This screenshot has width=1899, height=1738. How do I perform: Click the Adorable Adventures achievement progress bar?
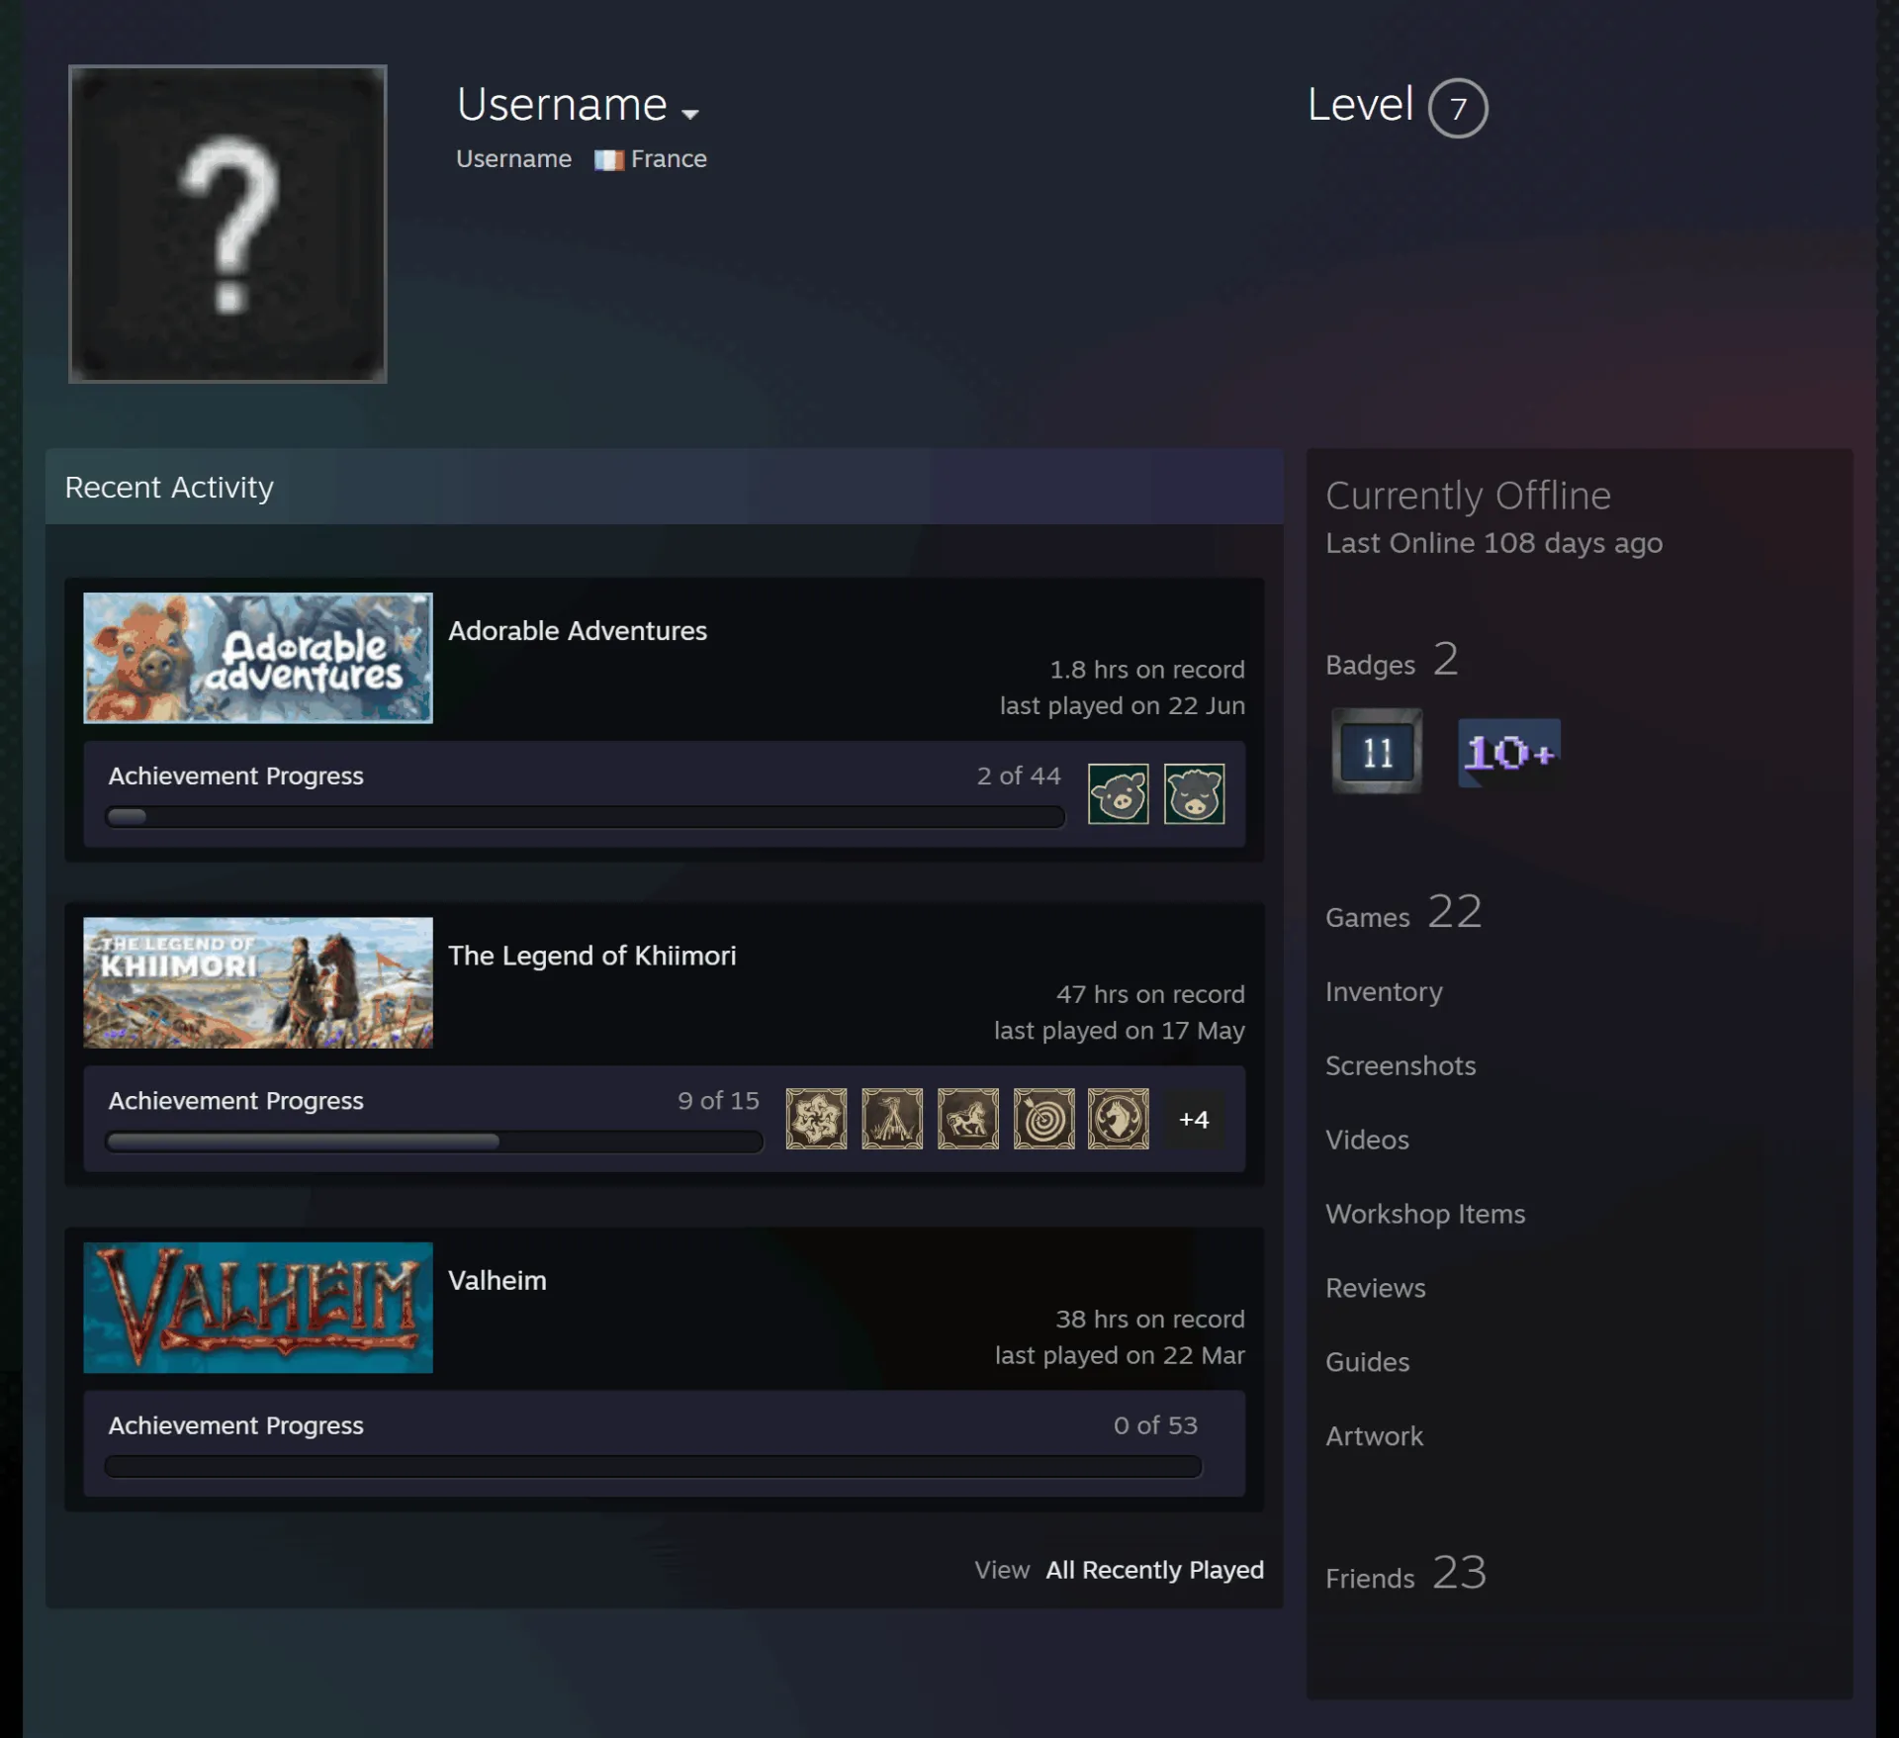coord(585,817)
